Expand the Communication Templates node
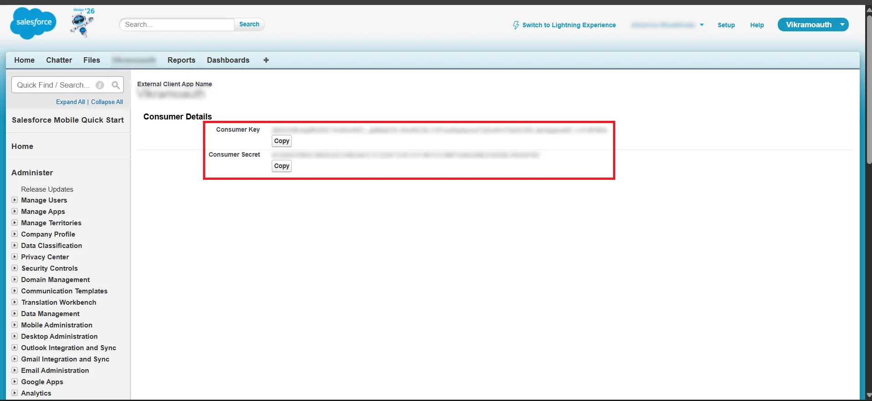Image resolution: width=872 pixels, height=401 pixels. click(15, 291)
